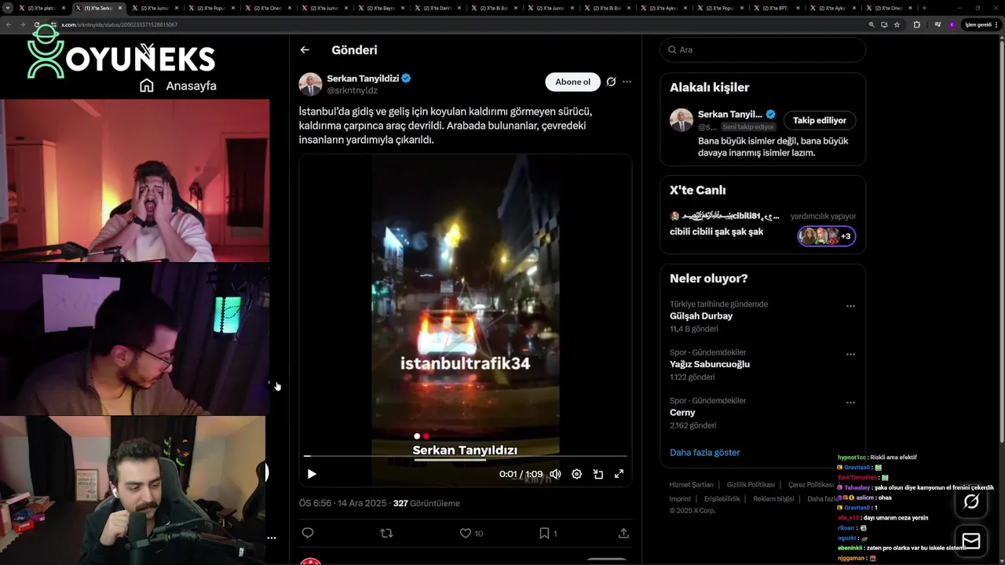Open browser extensions puzzle icon
The image size is (1005, 565).
point(916,24)
